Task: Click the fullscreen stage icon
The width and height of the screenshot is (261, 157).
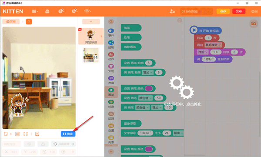Action: point(26,134)
